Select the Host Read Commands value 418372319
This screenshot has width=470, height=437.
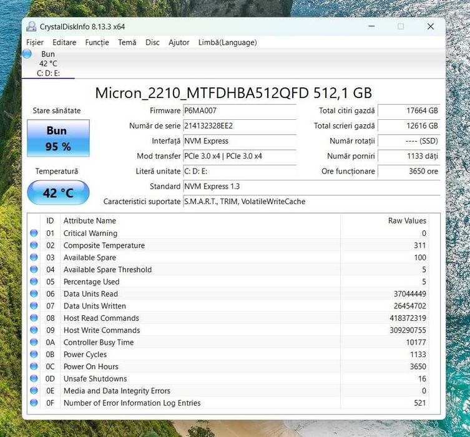pyautogui.click(x=408, y=318)
